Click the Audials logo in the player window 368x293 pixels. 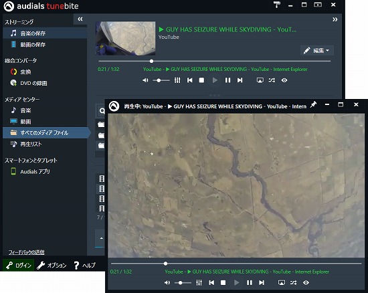pos(114,106)
